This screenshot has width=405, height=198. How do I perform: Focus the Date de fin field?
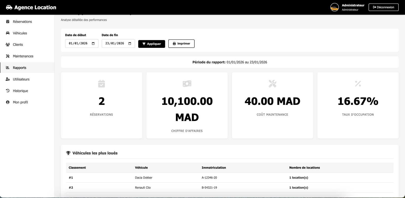click(118, 44)
